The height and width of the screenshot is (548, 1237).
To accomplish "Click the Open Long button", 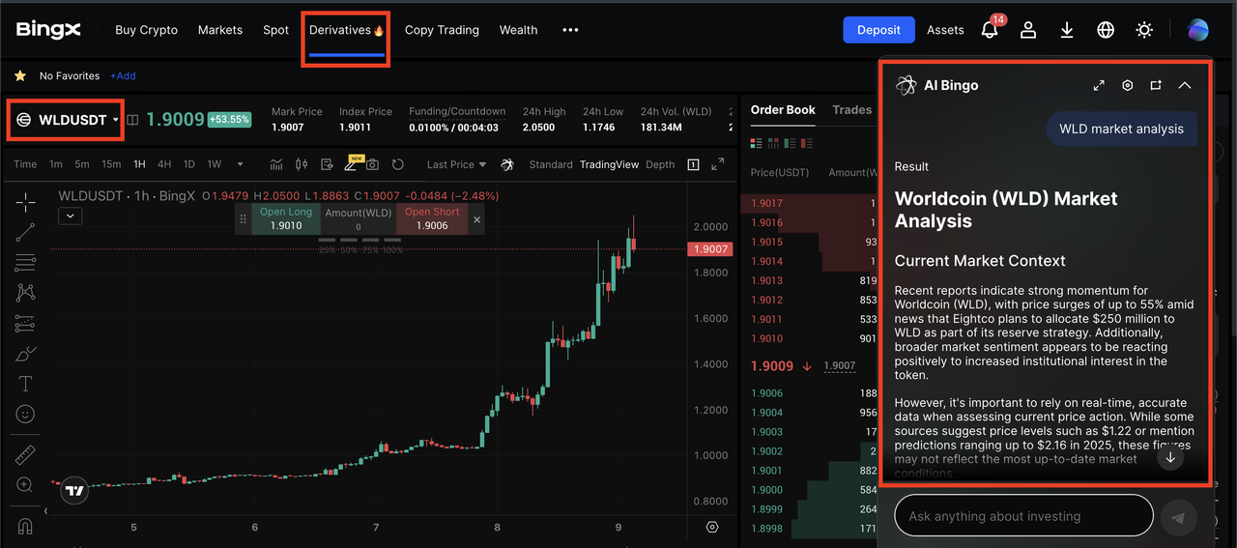I will point(286,218).
